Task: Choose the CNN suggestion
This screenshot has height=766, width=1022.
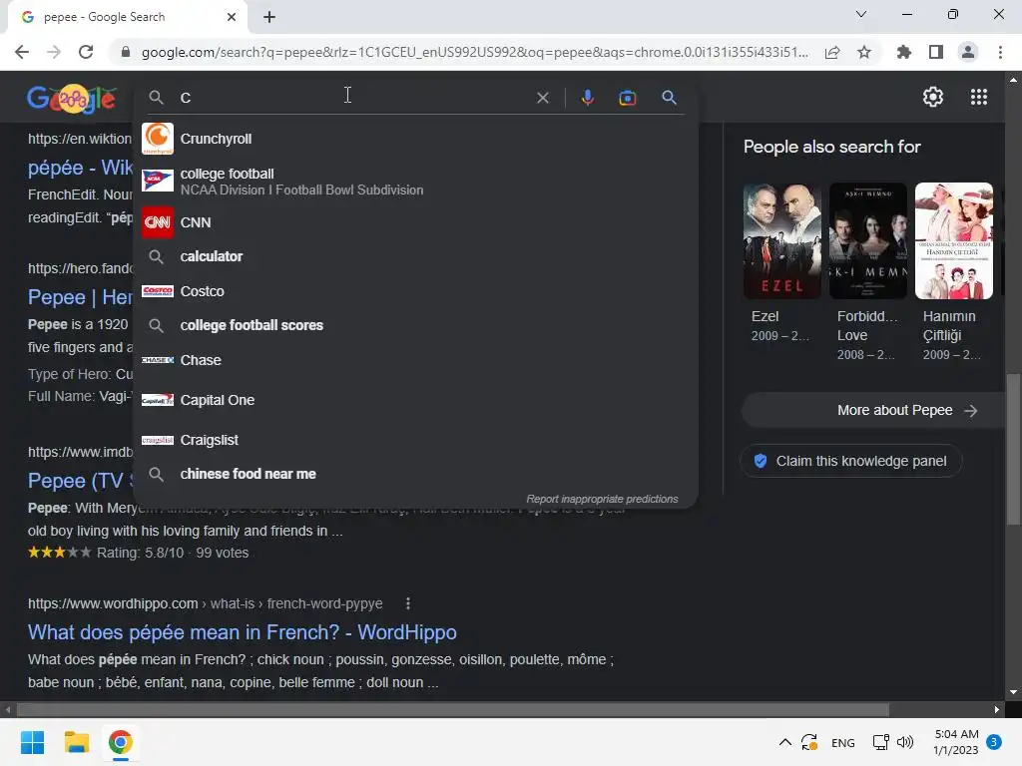Action: coord(415,222)
